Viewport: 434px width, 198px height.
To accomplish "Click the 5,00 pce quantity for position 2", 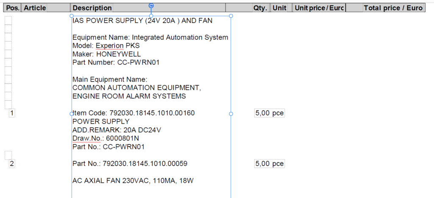I will coord(269,164).
